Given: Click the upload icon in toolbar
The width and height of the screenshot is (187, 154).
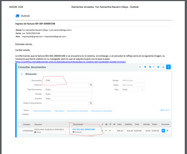Looking at the screenshot, I should [x=163, y=67].
